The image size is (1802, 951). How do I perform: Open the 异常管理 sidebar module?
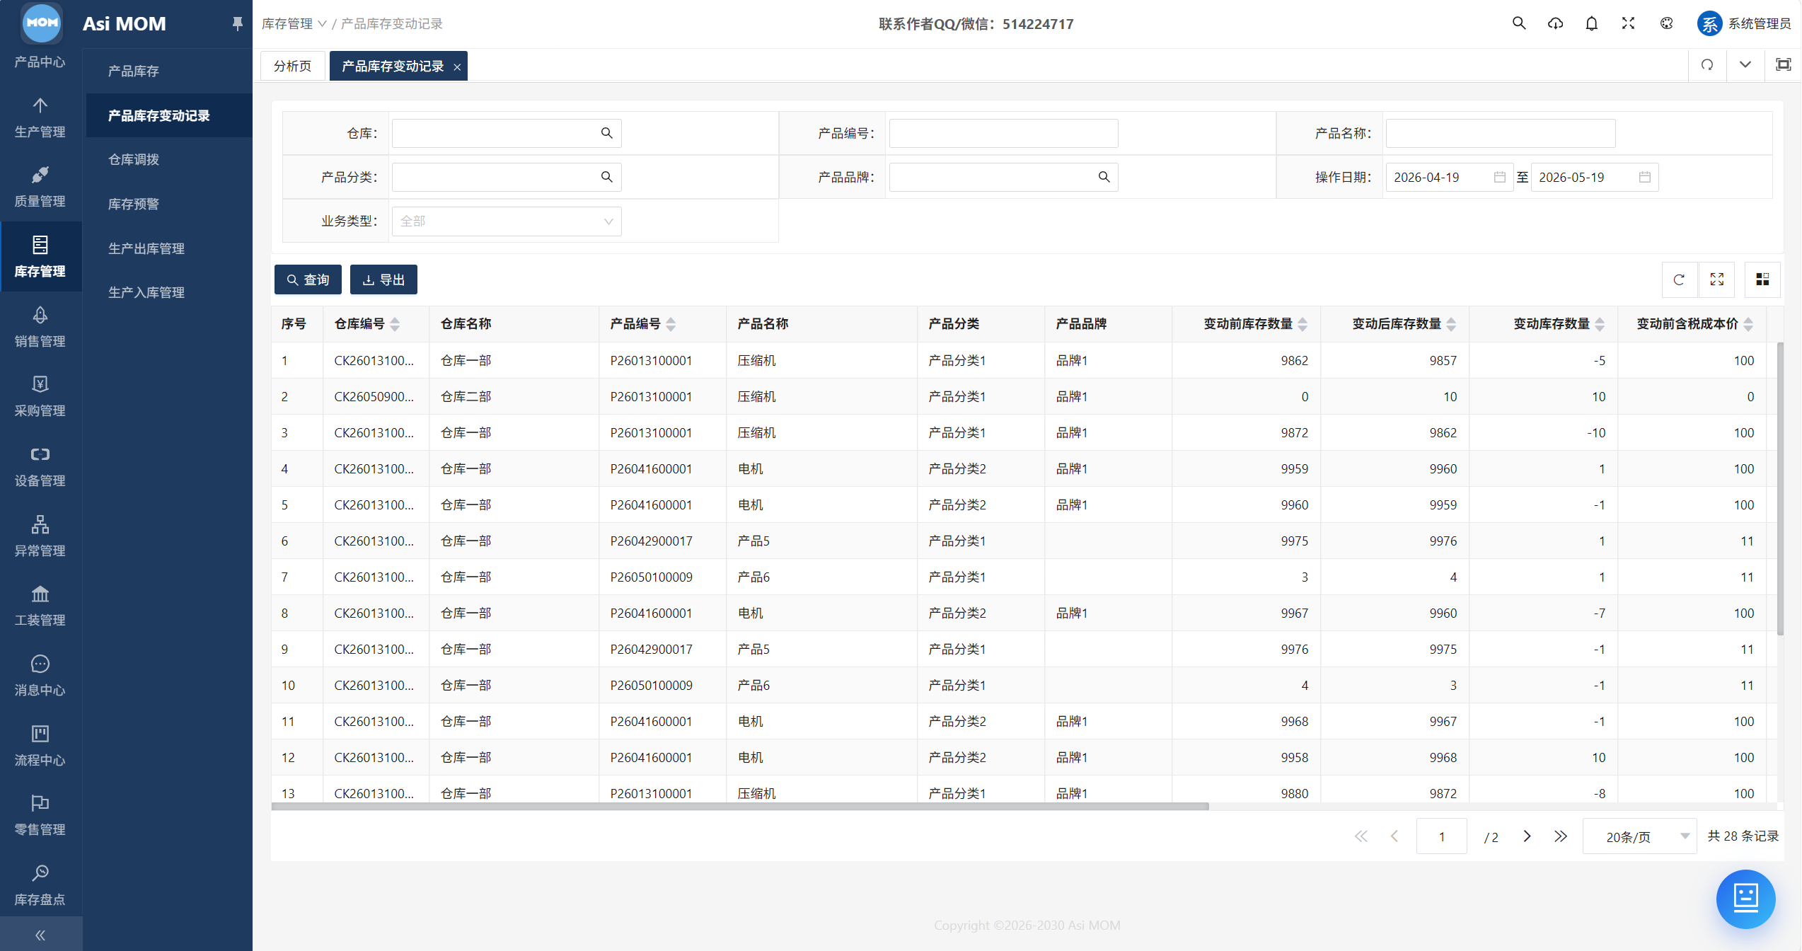click(x=40, y=536)
